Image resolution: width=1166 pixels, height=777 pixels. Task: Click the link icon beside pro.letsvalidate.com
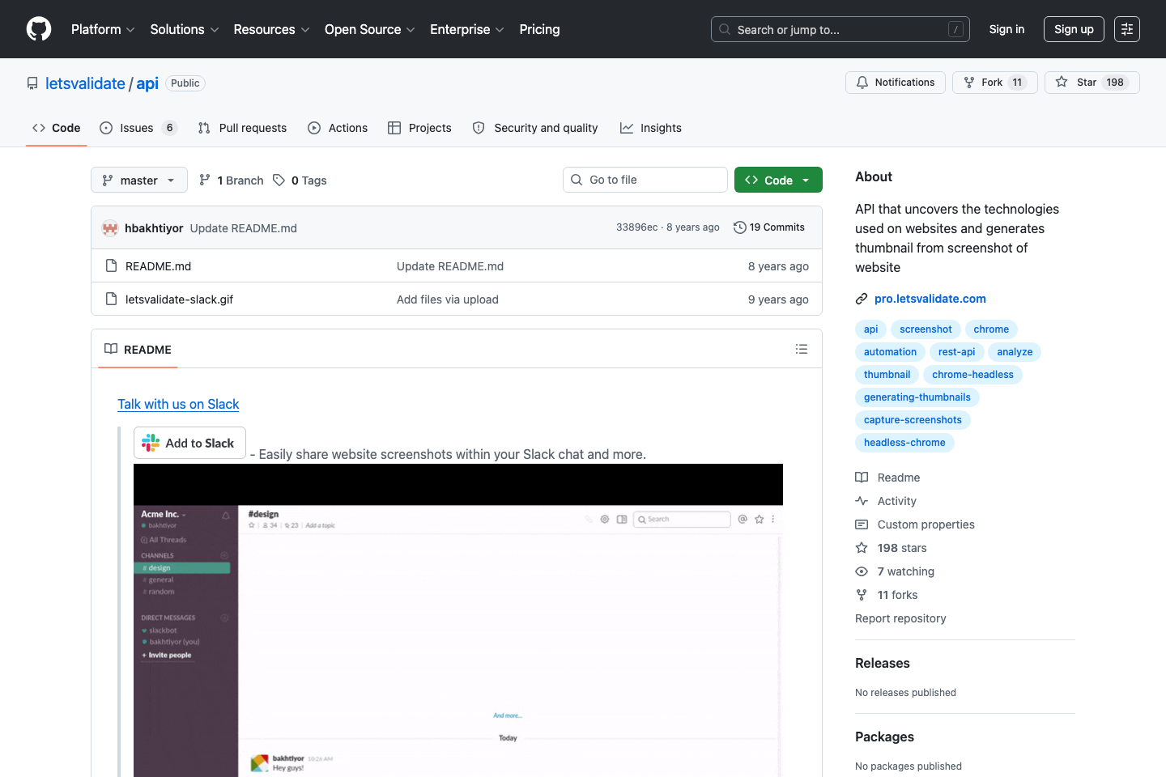point(861,298)
